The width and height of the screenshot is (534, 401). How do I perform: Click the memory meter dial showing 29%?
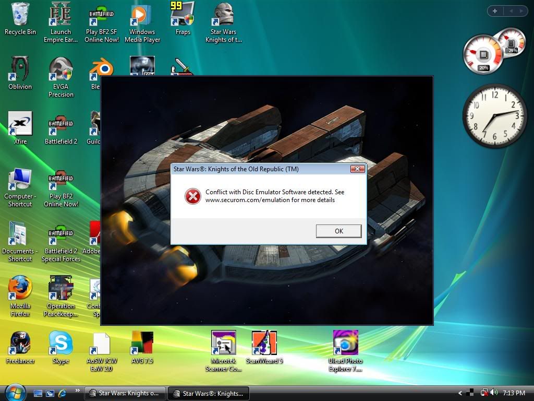(x=512, y=42)
